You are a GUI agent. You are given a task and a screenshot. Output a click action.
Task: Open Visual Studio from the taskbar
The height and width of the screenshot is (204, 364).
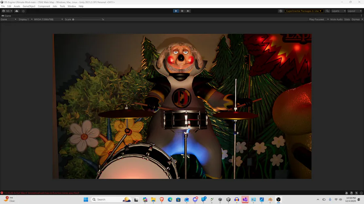[245, 200]
